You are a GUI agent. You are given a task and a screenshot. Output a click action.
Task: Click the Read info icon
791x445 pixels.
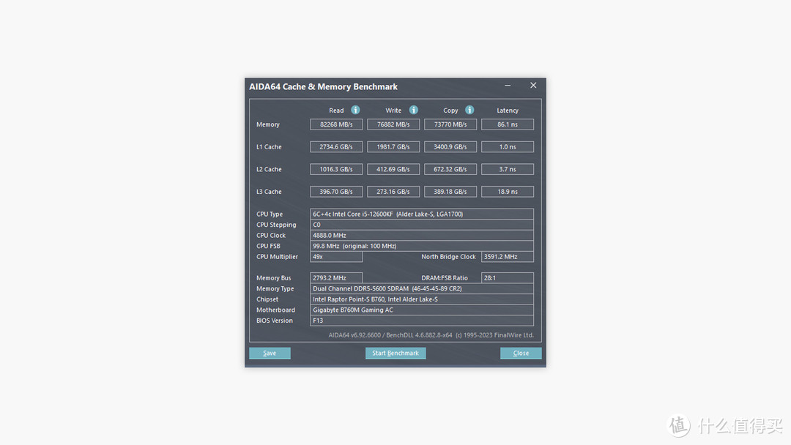pos(356,110)
